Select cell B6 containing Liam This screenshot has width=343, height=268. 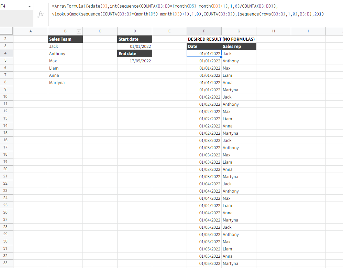coord(65,68)
